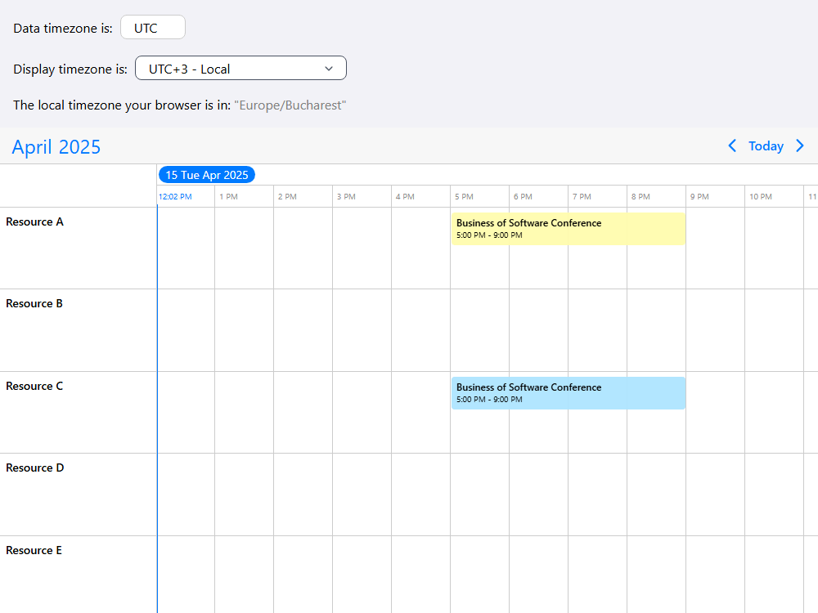Image resolution: width=818 pixels, height=613 pixels.
Task: Click the 6 PM time header
Action: pos(524,197)
